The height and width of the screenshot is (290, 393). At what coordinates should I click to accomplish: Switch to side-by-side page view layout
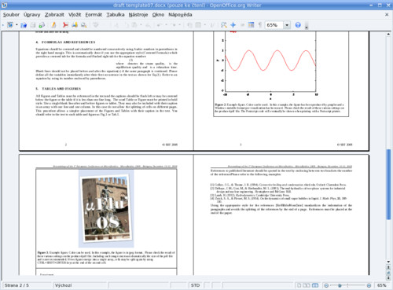point(307,285)
